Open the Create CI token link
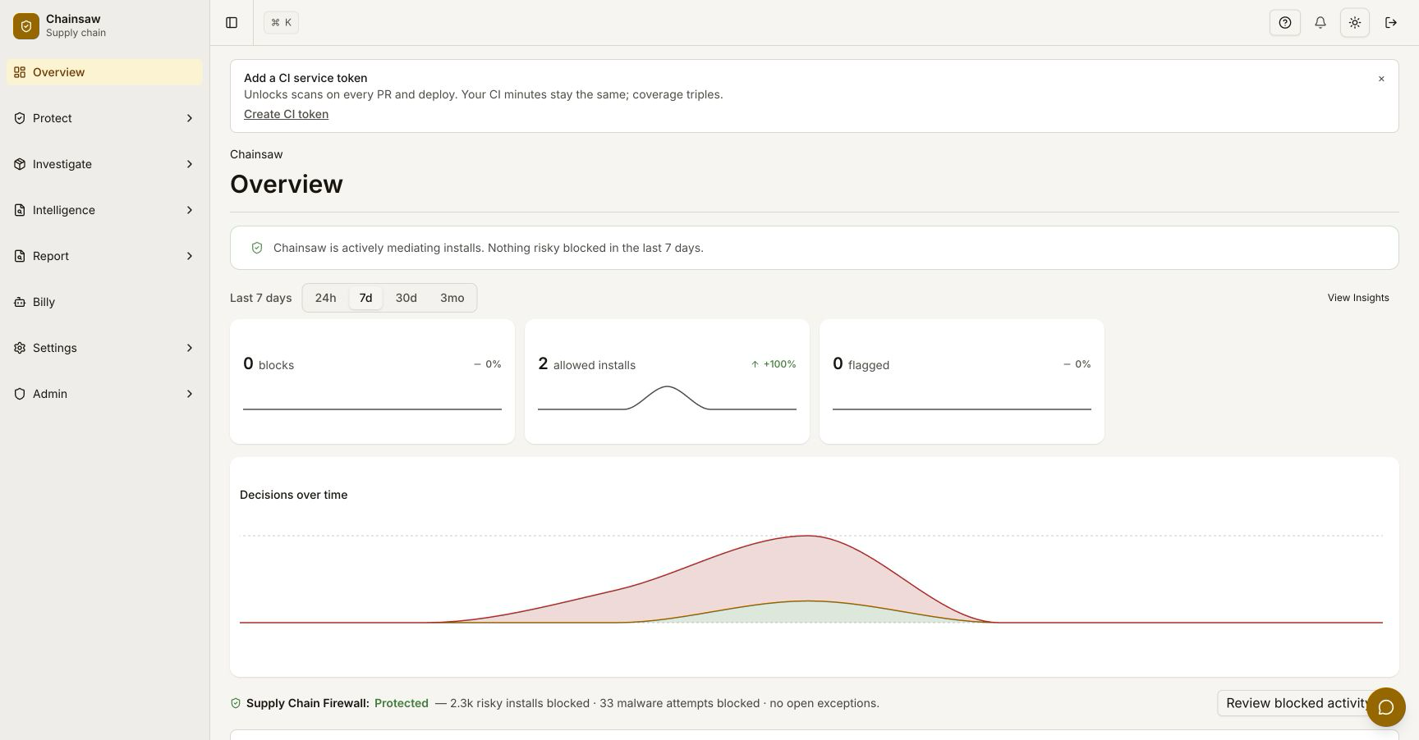The image size is (1419, 740). pos(286,114)
